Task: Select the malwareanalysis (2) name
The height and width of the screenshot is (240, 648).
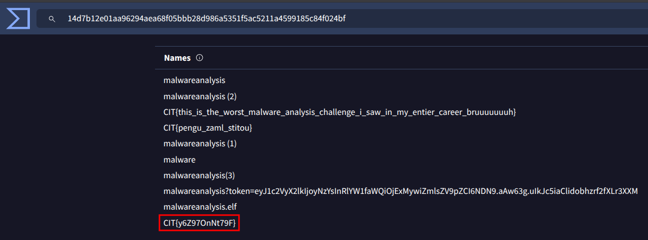Action: coord(200,96)
